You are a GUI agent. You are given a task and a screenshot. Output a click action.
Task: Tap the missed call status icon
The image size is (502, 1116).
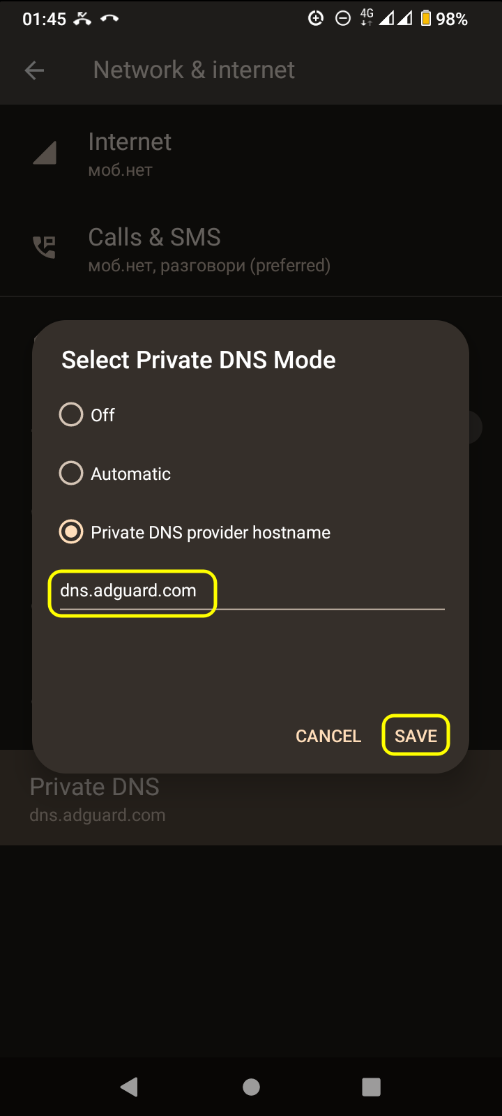(83, 19)
